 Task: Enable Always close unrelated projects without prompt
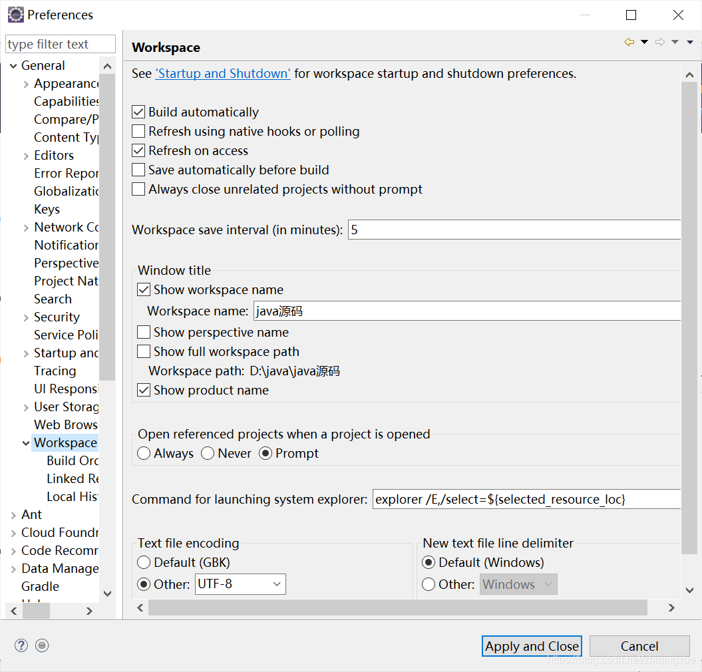point(138,189)
